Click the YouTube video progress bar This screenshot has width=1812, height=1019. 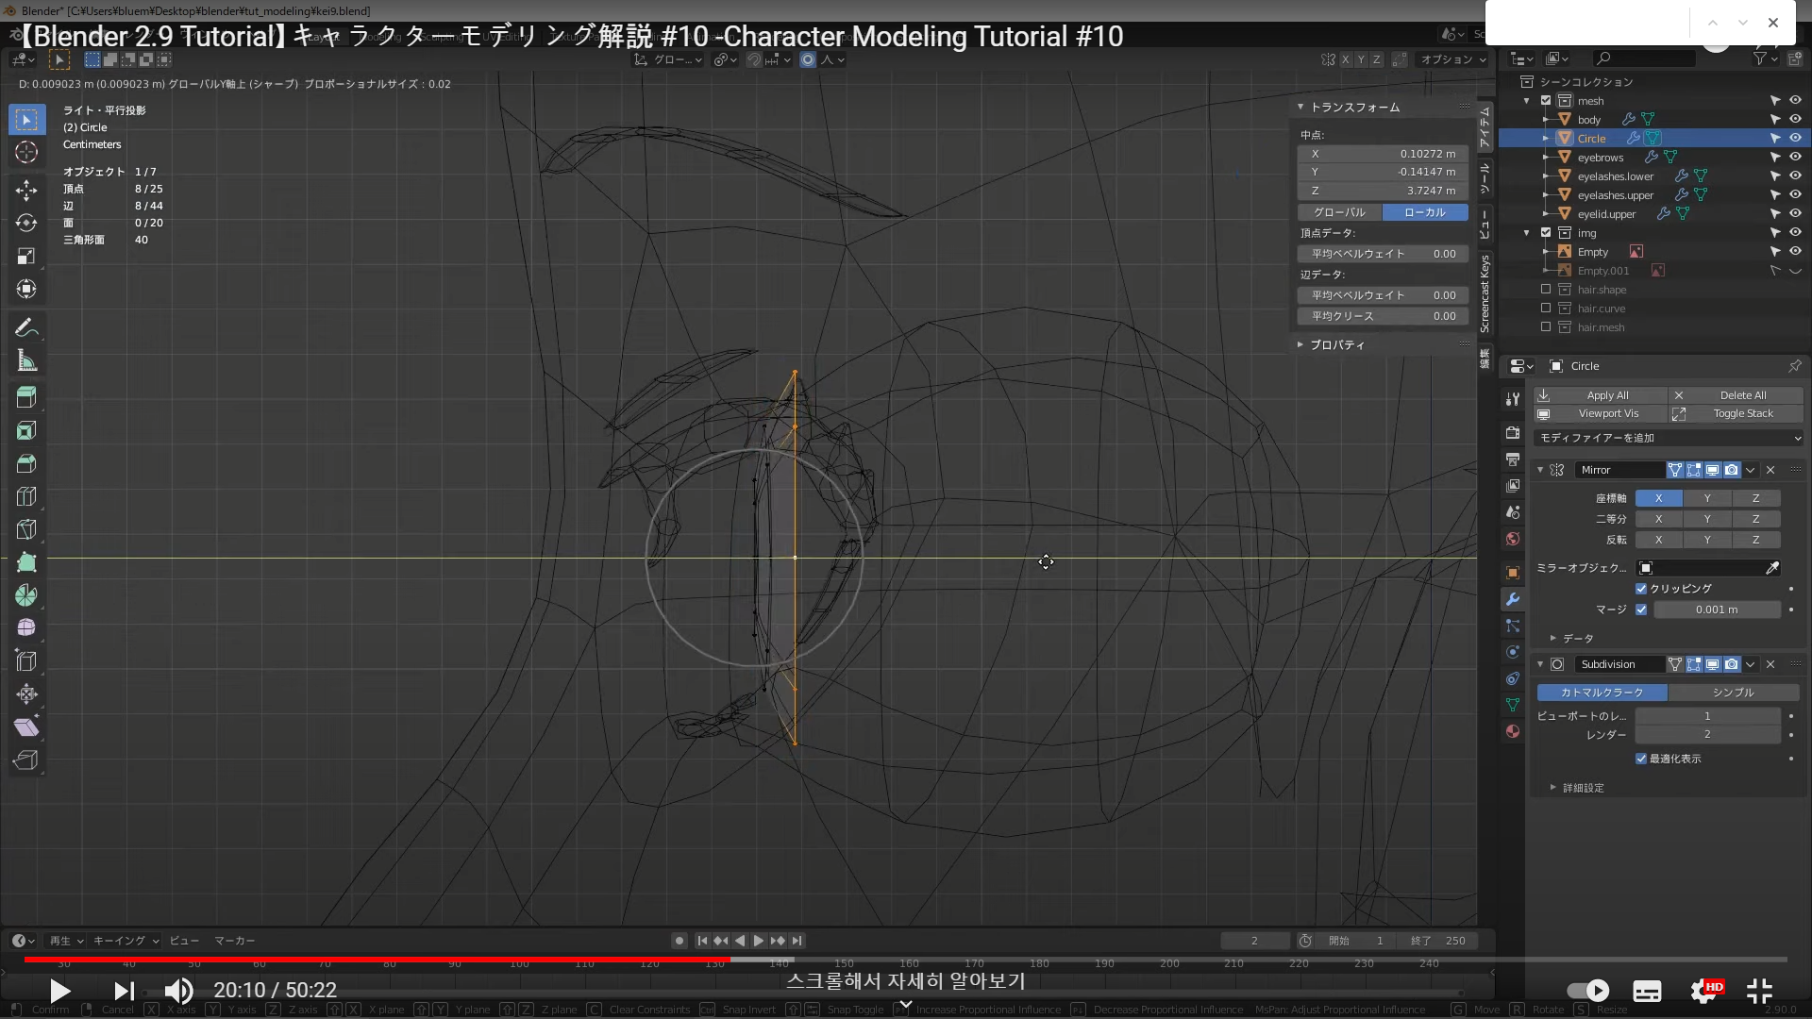pos(906,960)
